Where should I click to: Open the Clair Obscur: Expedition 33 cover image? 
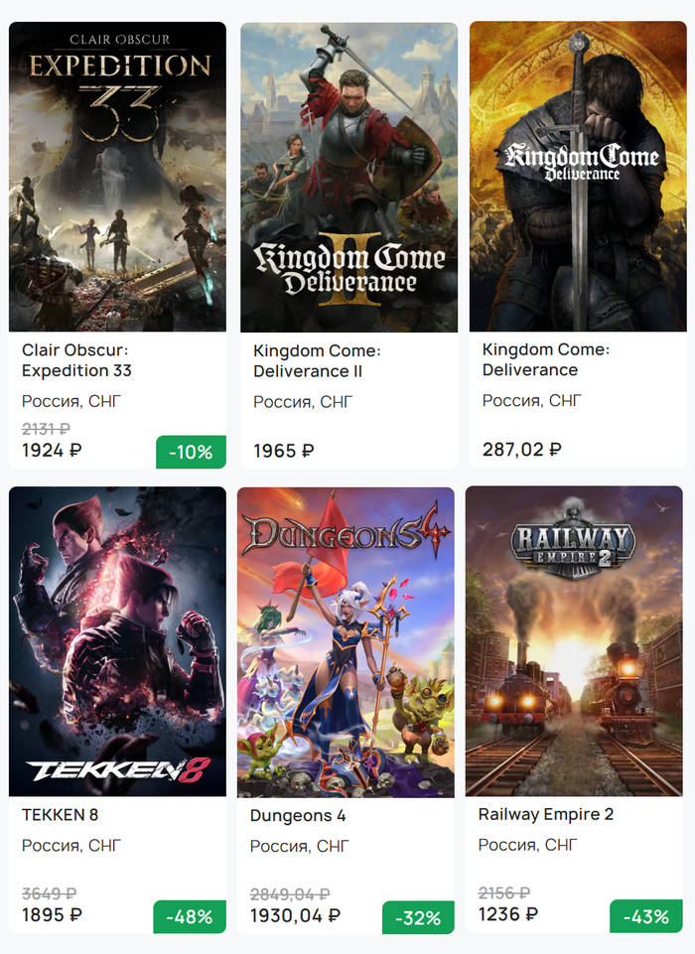tap(117, 177)
